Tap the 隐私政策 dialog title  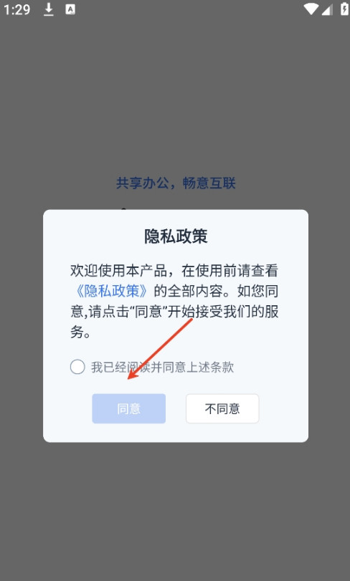176,236
